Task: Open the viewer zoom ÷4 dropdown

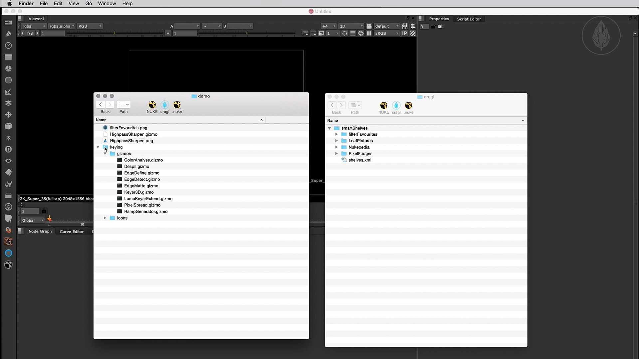Action: click(x=328, y=26)
